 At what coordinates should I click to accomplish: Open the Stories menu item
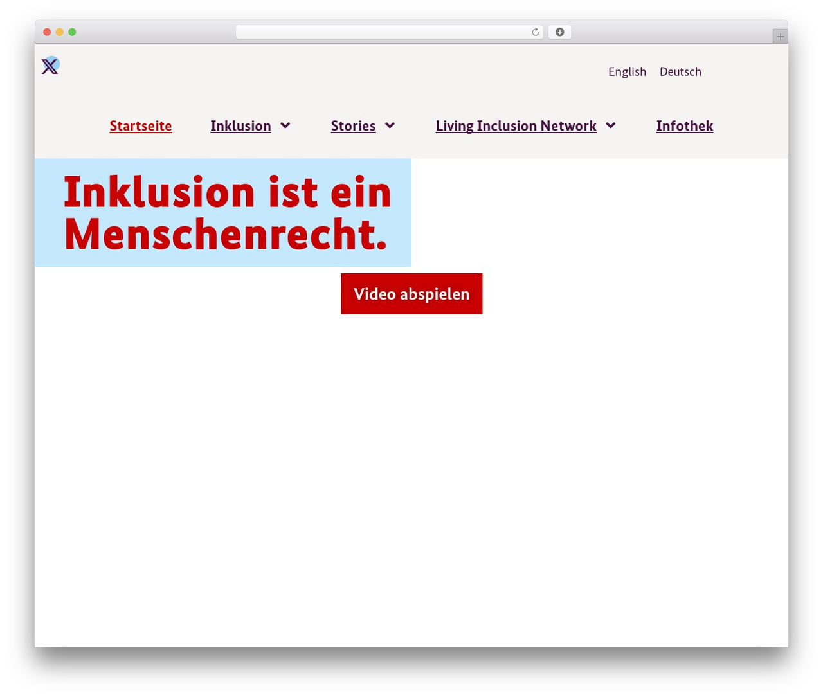(x=353, y=126)
